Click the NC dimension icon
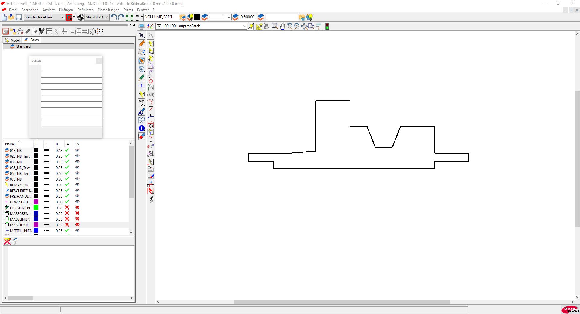Screen dimensions: 580x314 (x=150, y=51)
